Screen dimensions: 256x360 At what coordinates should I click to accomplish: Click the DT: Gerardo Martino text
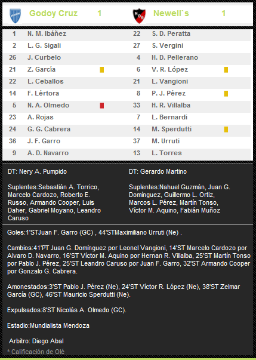(x=158, y=171)
